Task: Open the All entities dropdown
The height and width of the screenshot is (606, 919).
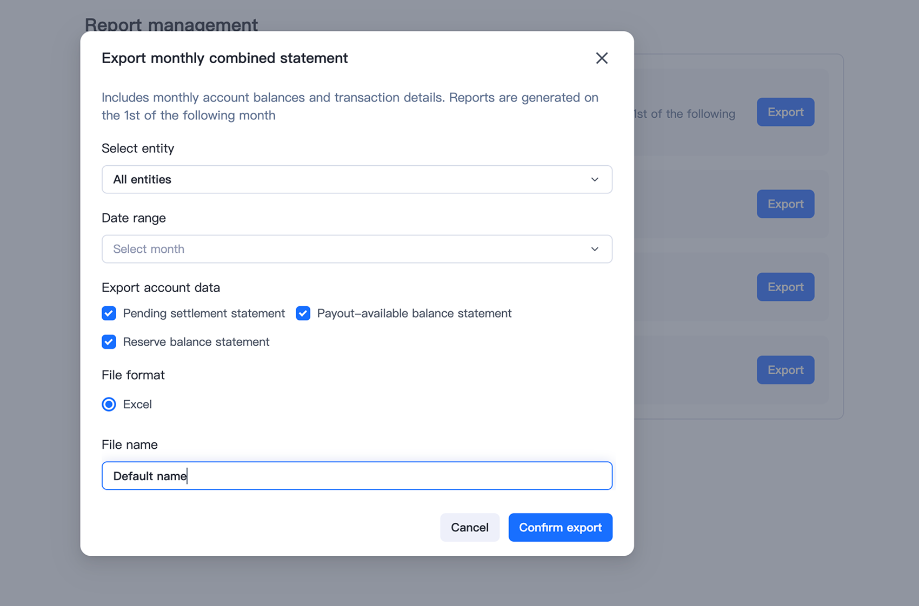Action: click(357, 179)
